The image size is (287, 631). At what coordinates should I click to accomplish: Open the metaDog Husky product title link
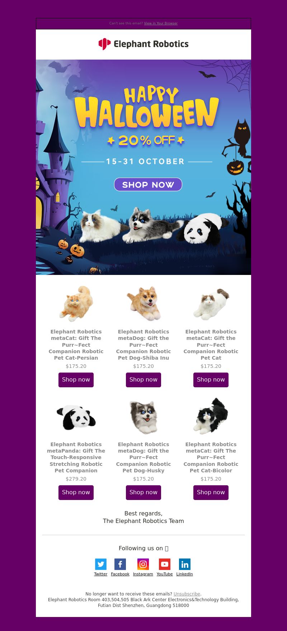(143, 457)
